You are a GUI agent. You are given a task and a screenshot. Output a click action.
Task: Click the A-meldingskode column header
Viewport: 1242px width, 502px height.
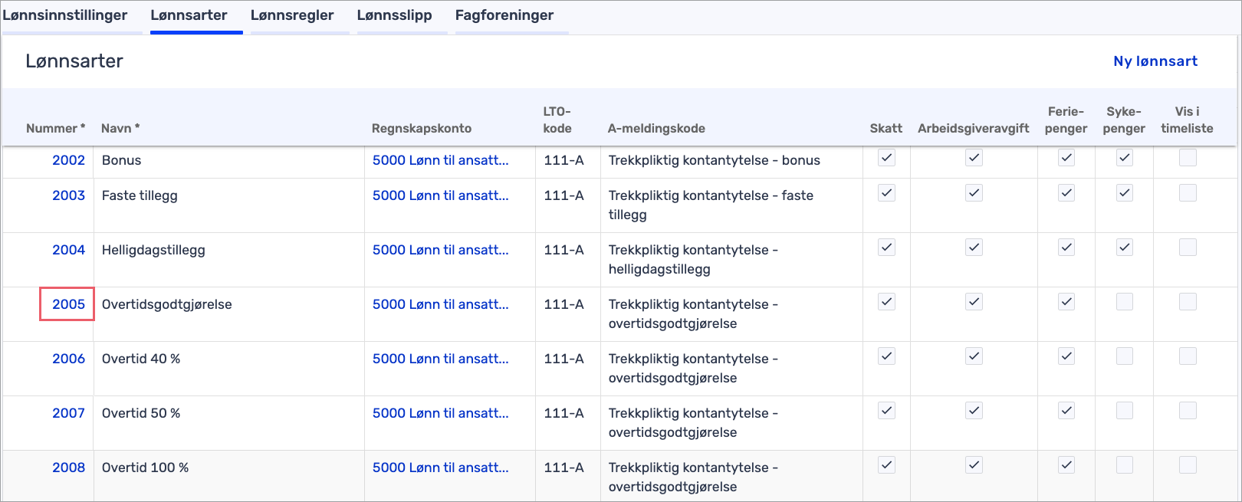tap(656, 128)
